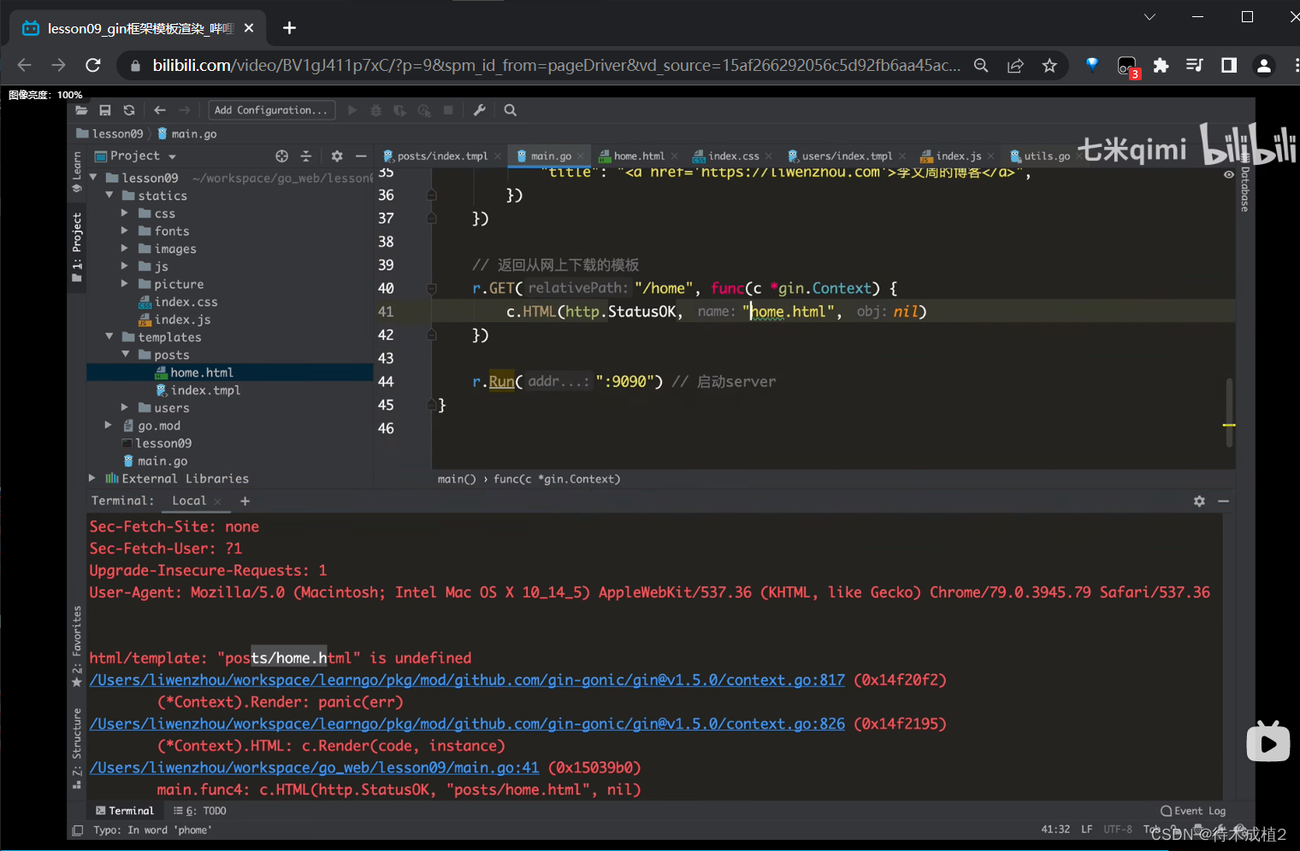Collapse the templates folder
Screen dimensions: 1300x851
(x=109, y=337)
